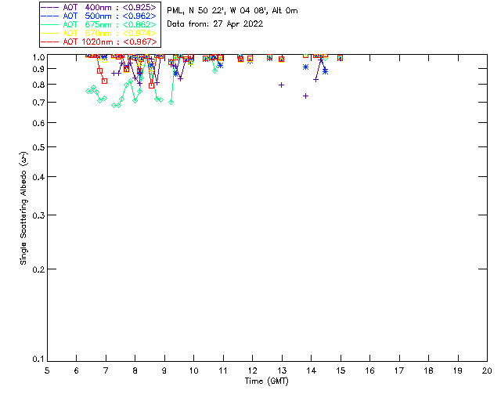Click the Single Scattering Albedo axis label
Screen dimensions: 501x401
click(x=24, y=208)
